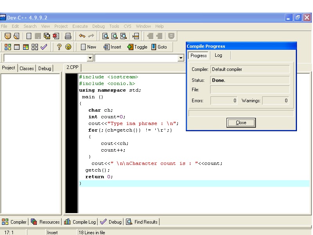Click the Rebuild All gray squares icon
Screen dimensions: 313x235
click(35, 47)
